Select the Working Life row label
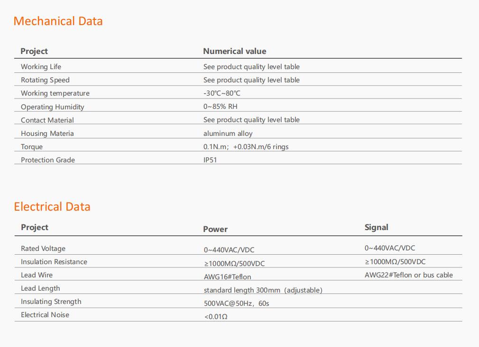Image resolution: width=479 pixels, height=347 pixels. point(41,67)
